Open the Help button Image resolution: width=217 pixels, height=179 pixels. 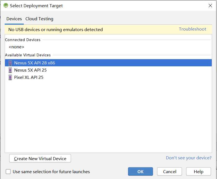tap(198, 172)
